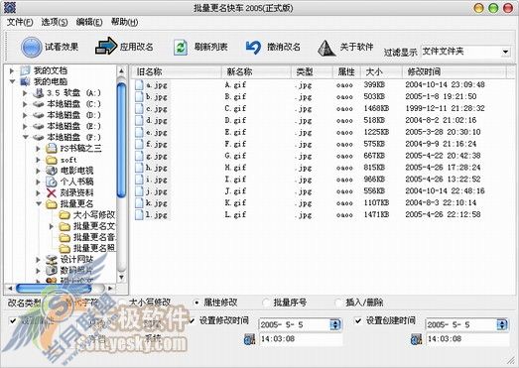Sort by the 新名称 column header
Screen dimensions: 519x368
coord(256,71)
